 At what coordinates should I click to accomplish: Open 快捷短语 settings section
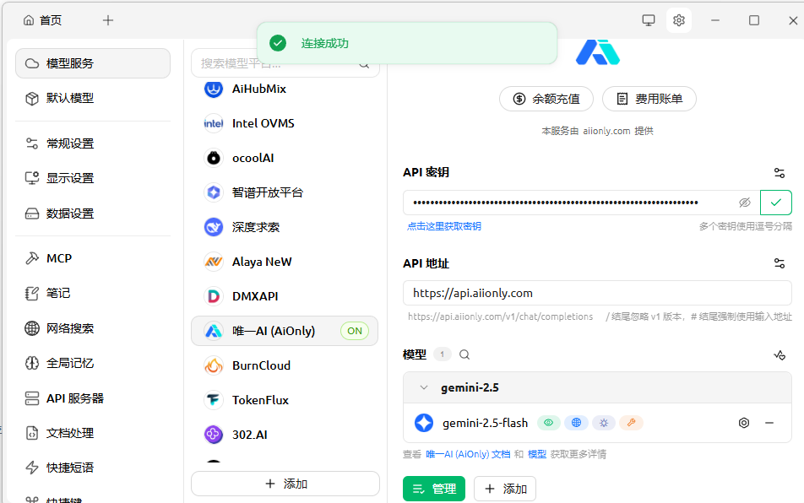pos(93,468)
